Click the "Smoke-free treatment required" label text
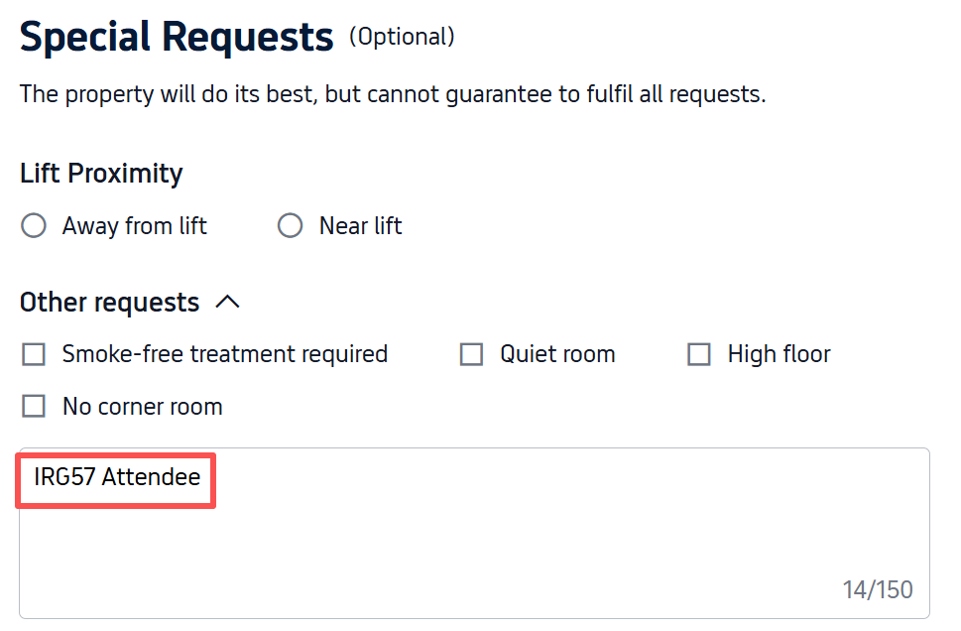The width and height of the screenshot is (961, 631). [x=224, y=354]
